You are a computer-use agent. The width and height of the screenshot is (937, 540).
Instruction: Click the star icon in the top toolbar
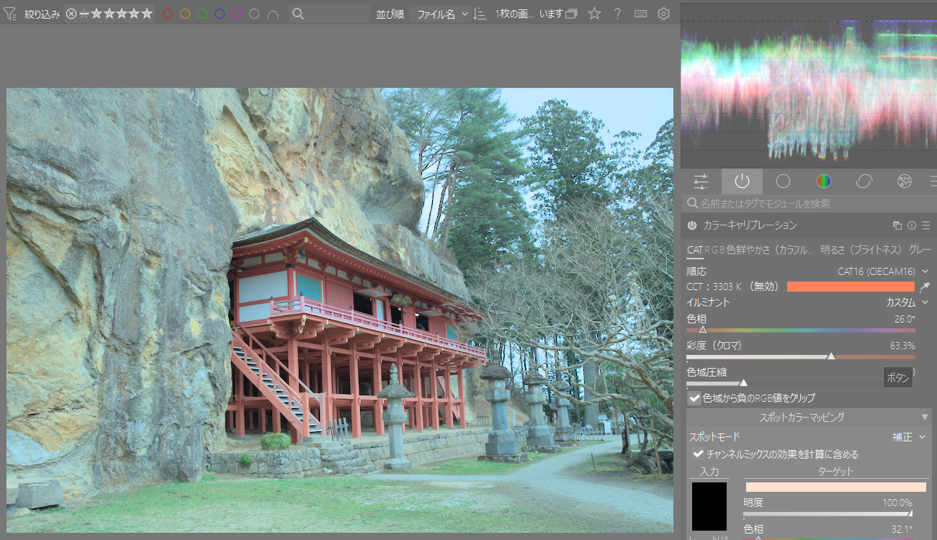(x=594, y=14)
